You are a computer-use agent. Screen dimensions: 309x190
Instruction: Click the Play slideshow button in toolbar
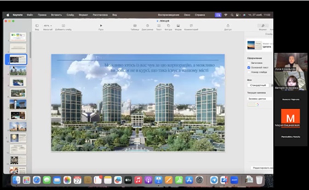point(101,26)
